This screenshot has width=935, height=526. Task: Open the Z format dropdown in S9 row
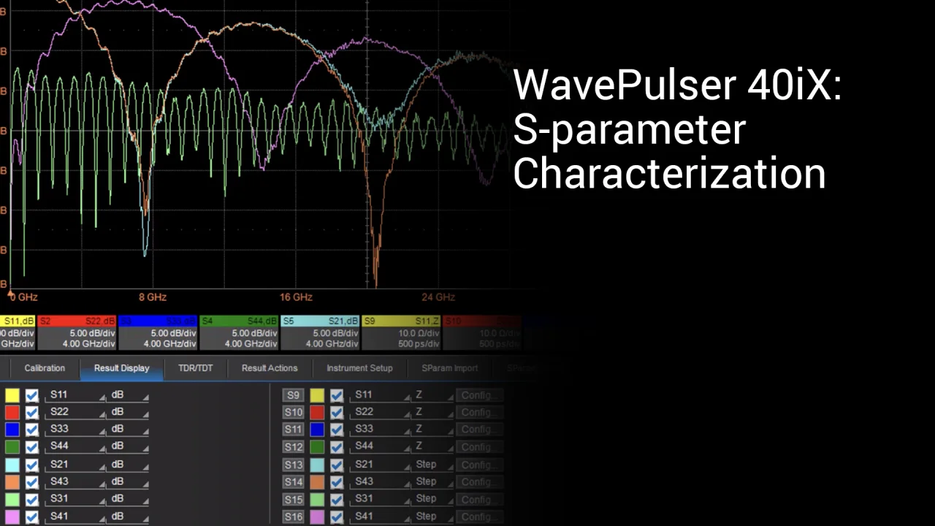tap(433, 395)
